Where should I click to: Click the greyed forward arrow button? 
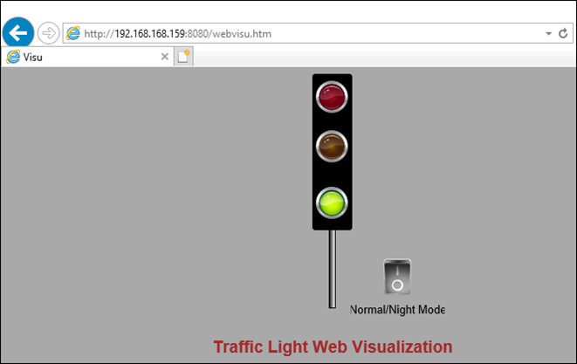[48, 33]
